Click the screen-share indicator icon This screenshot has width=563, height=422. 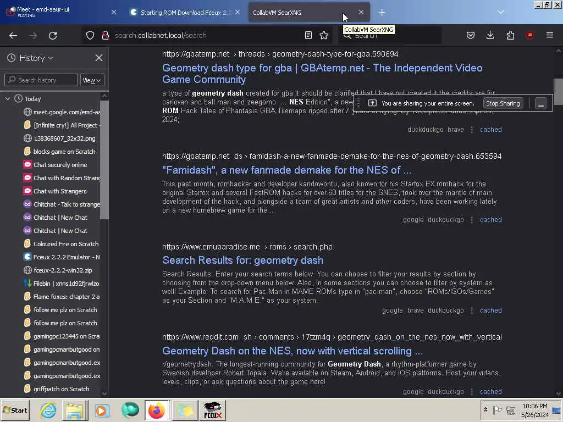pyautogui.click(x=372, y=103)
